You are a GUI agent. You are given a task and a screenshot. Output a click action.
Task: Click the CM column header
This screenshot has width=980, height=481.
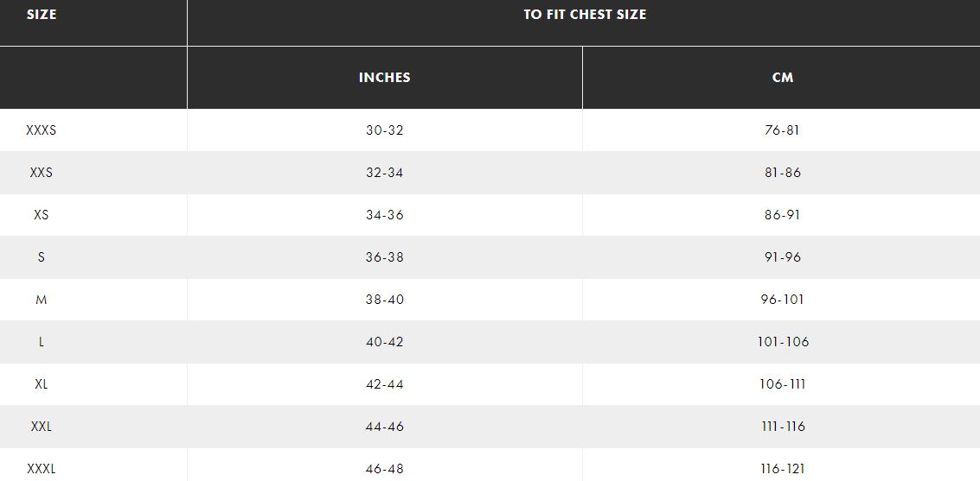[783, 78]
